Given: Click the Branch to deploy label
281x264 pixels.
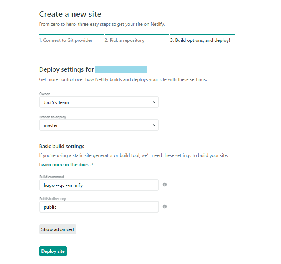Looking at the screenshot, I should pyautogui.click(x=53, y=117).
